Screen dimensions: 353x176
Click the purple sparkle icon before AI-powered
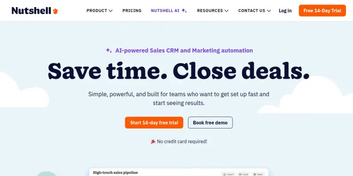point(109,51)
